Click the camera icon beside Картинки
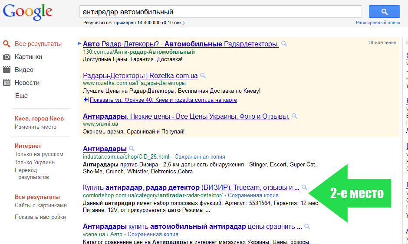This screenshot has width=408, height=244. 7,57
